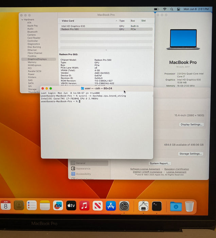Click home folder icon in Terminal title

83,88
